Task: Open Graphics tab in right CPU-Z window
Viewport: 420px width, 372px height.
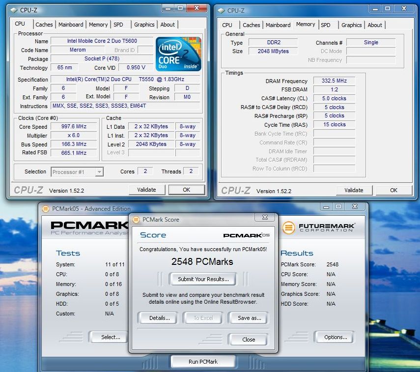Action: 351,25
